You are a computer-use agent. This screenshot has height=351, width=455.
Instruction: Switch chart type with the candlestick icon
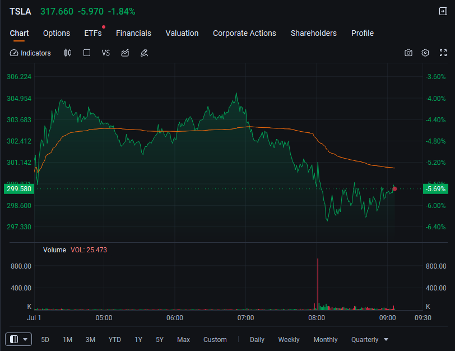click(68, 53)
